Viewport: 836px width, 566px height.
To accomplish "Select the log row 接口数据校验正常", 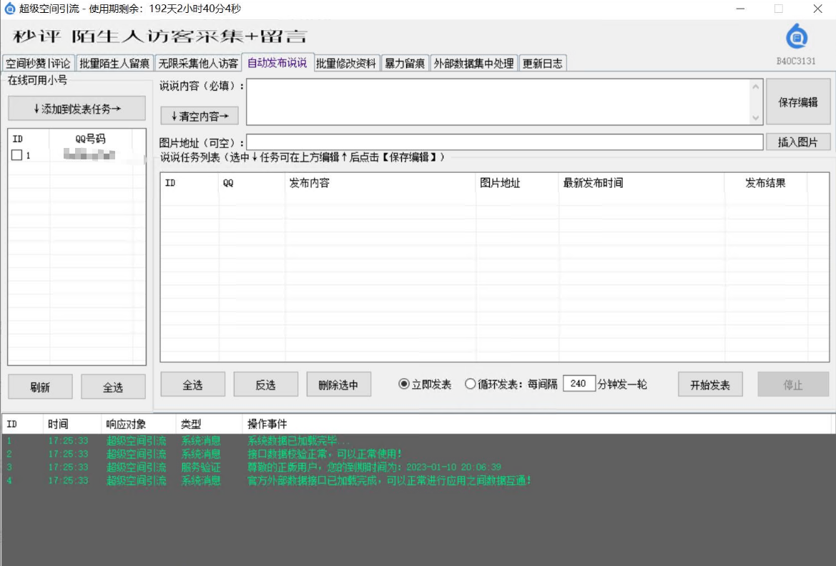I will [x=416, y=454].
